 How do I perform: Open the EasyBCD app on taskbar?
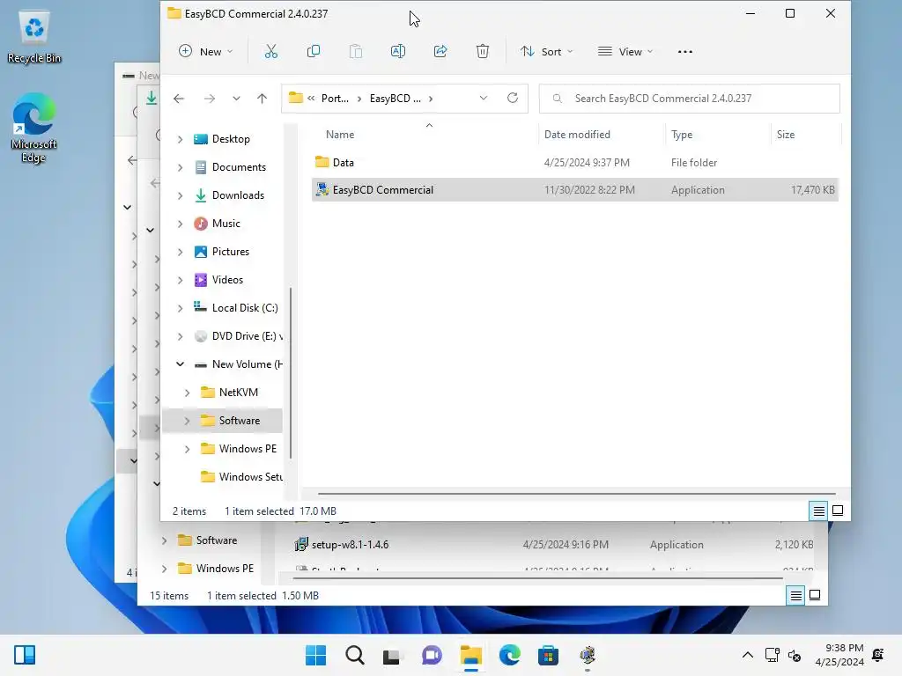click(x=588, y=655)
